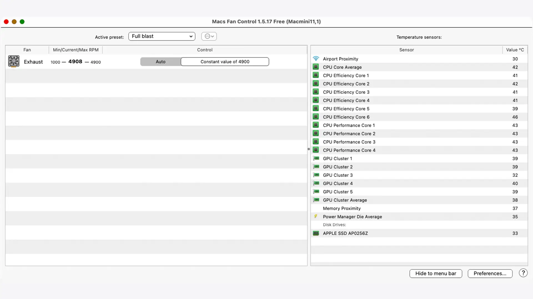Click the Exhaust fan icon
The height and width of the screenshot is (299, 533).
[x=14, y=61]
